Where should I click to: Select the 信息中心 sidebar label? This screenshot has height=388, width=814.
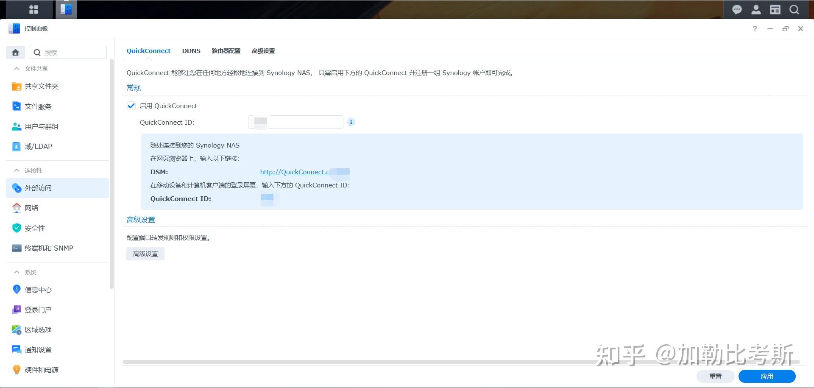[x=38, y=290]
